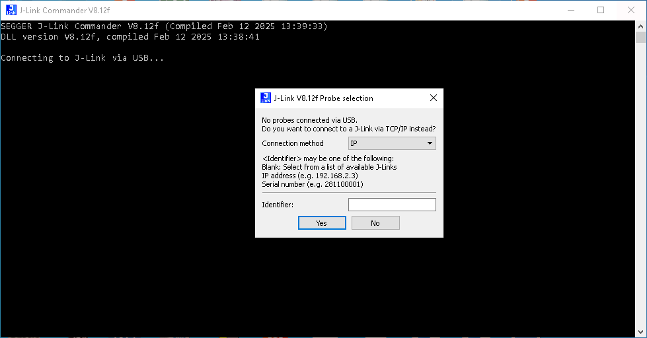Viewport: 647px width, 338px height.
Task: Click the J-Link Commander window icon
Action: click(11, 10)
